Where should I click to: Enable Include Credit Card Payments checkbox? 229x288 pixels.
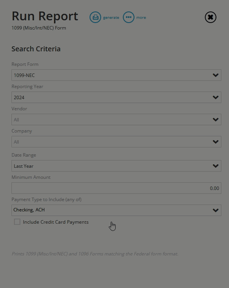coord(17,222)
